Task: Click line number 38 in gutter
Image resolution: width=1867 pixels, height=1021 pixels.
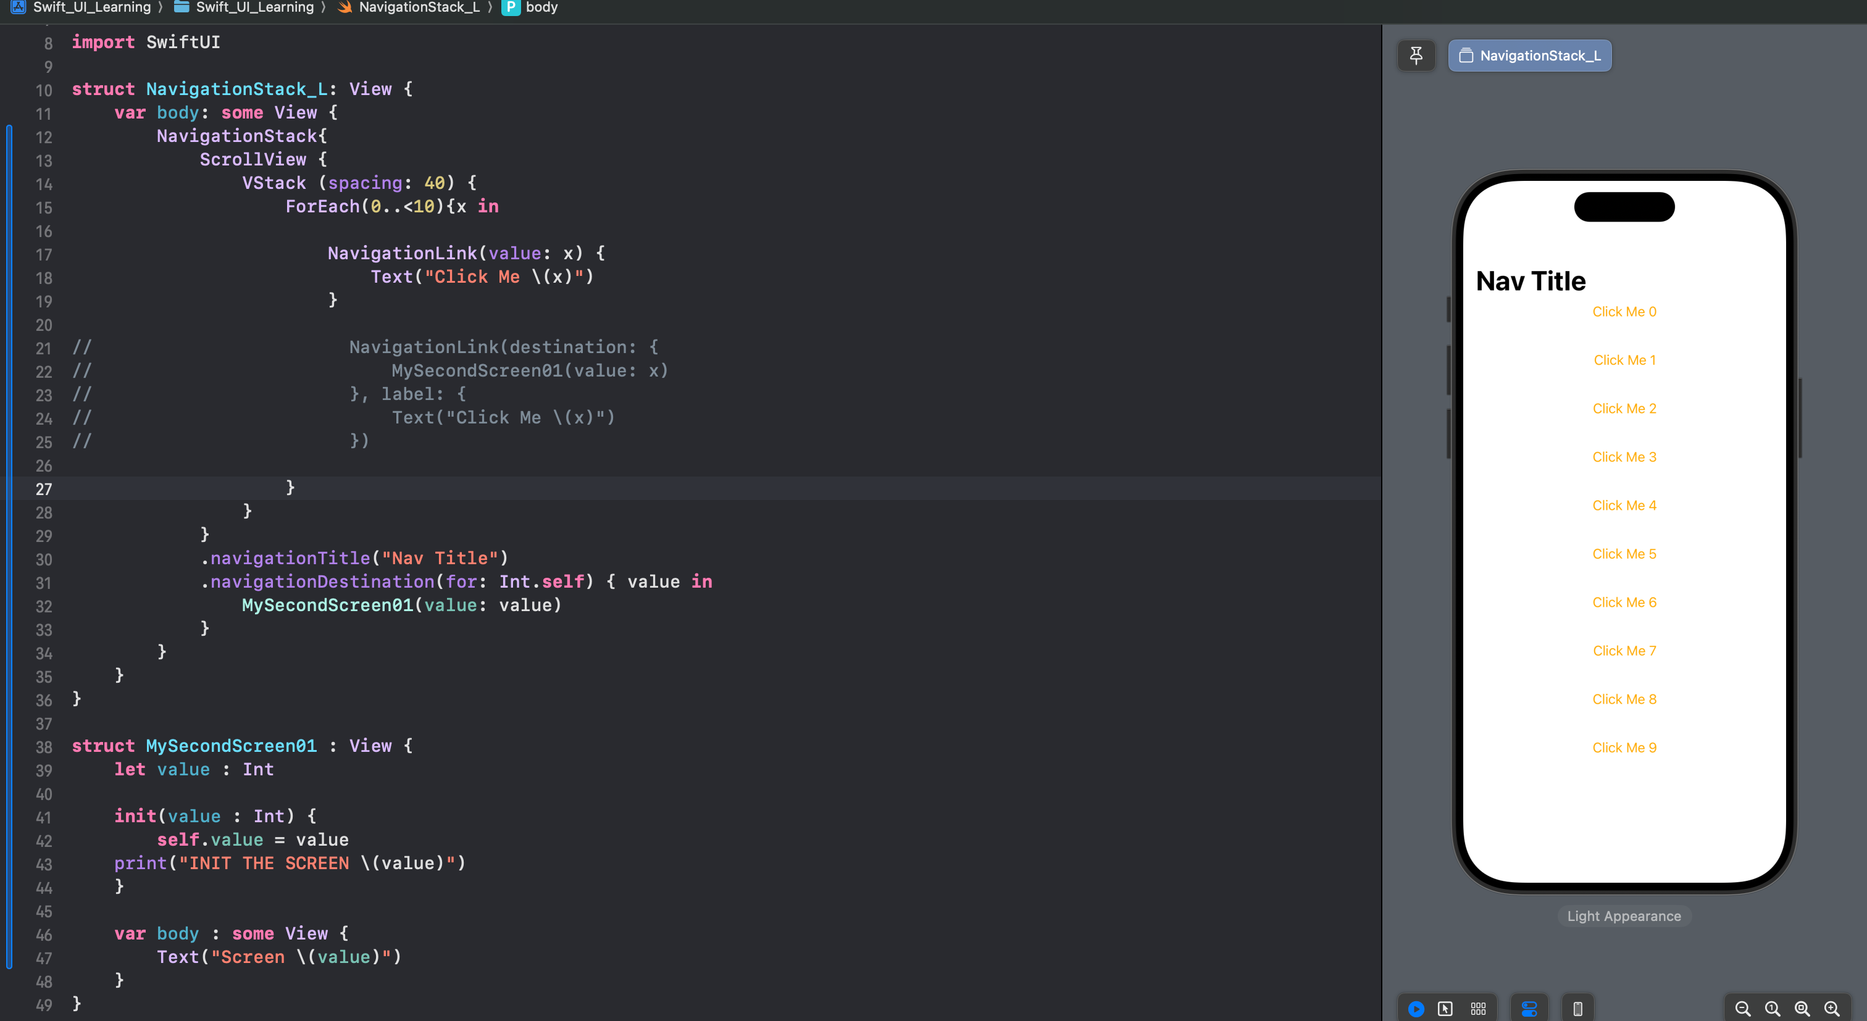Action: coord(43,747)
